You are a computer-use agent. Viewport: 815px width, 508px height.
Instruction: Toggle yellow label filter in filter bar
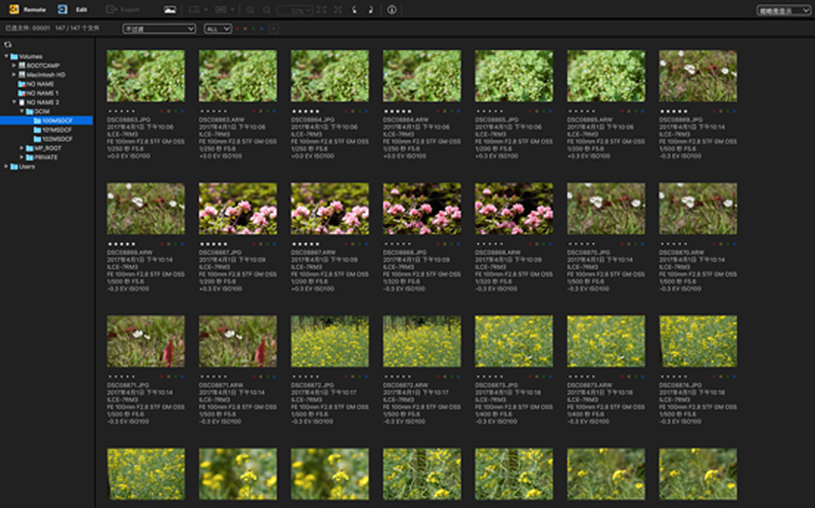coord(245,29)
